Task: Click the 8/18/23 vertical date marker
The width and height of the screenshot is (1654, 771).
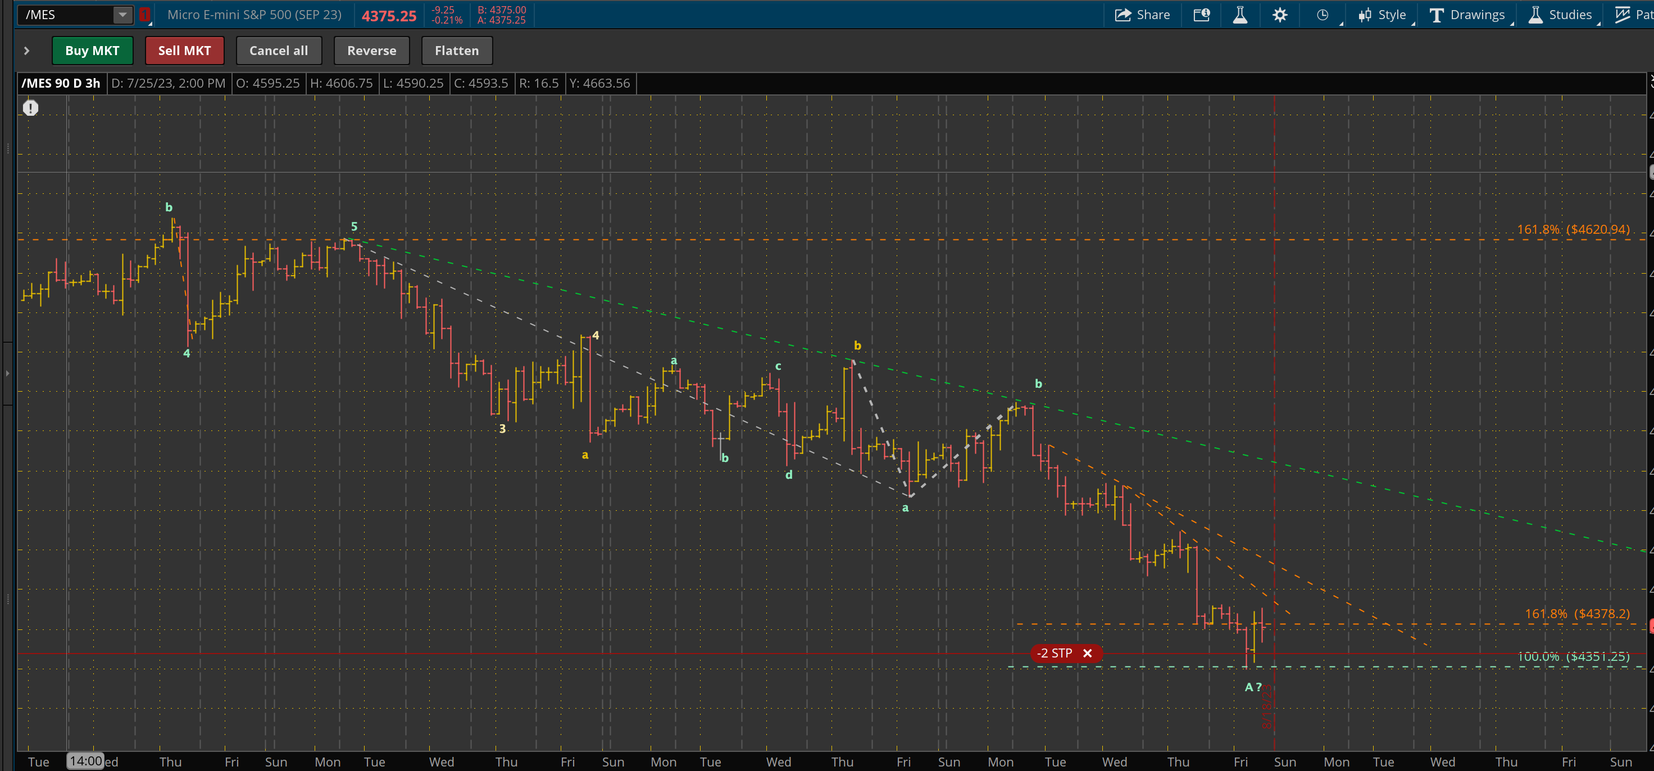Action: 1266,707
